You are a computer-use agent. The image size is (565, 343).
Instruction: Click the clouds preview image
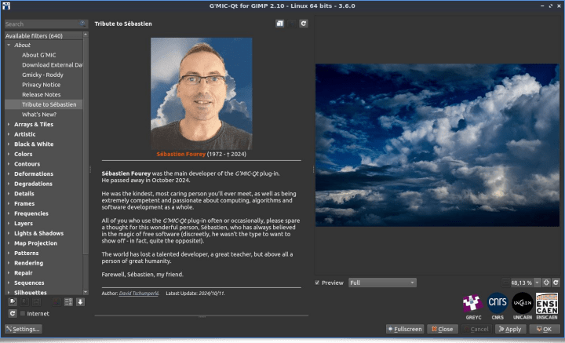point(437,145)
